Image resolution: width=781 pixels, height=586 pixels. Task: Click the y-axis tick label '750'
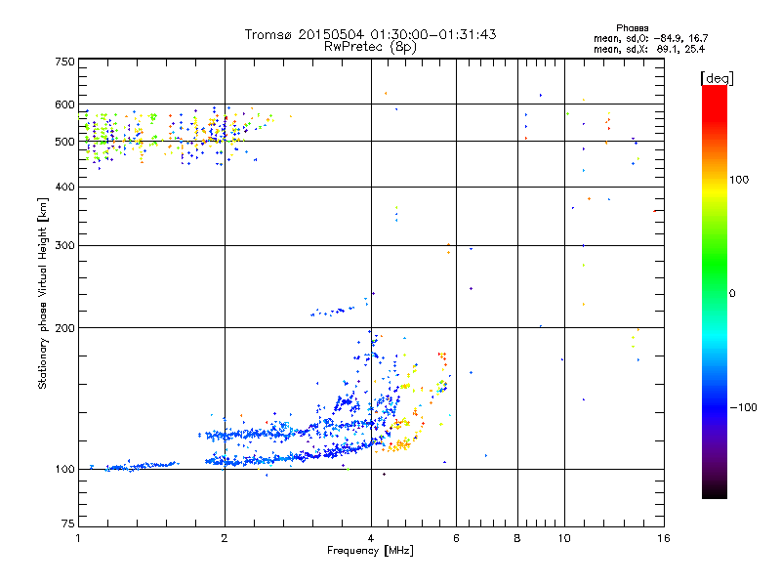tap(64, 62)
